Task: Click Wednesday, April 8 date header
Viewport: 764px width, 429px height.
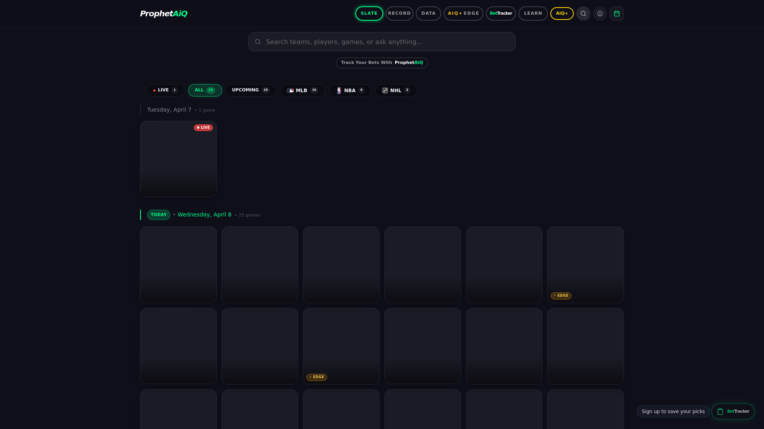Action: coord(204,214)
